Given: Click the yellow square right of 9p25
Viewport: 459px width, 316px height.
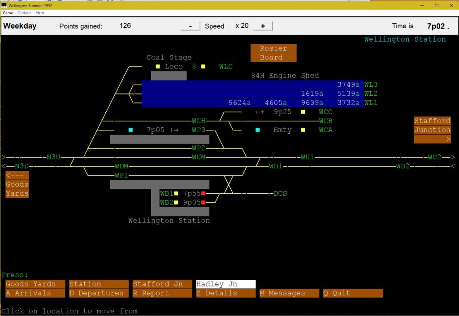Looking at the screenshot, I should click(x=303, y=112).
